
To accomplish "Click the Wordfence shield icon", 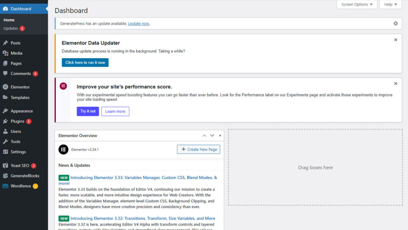I will [6, 186].
